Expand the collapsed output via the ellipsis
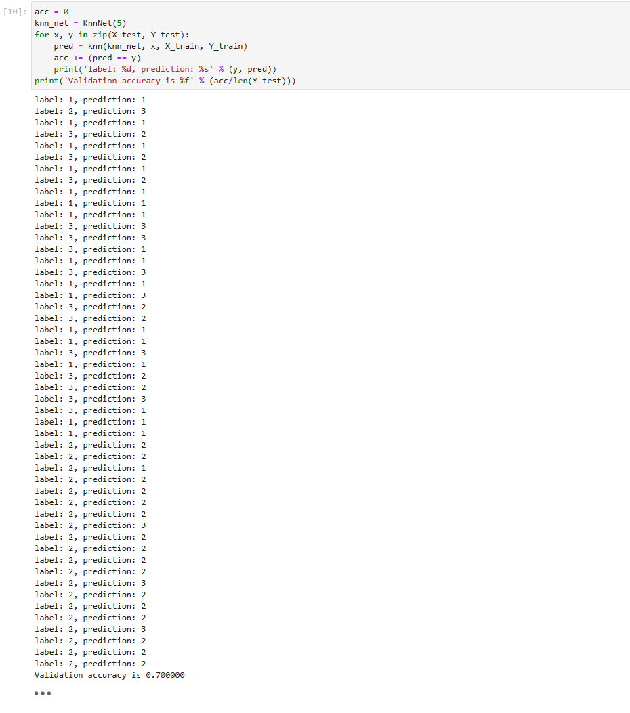630x713 pixels. (x=43, y=693)
